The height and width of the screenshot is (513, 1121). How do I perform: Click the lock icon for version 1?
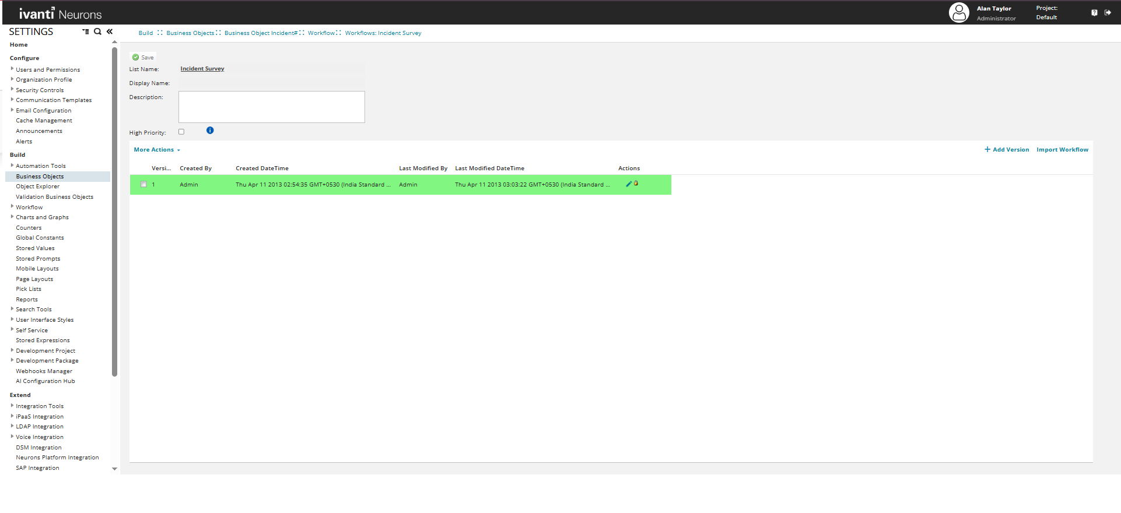[636, 184]
